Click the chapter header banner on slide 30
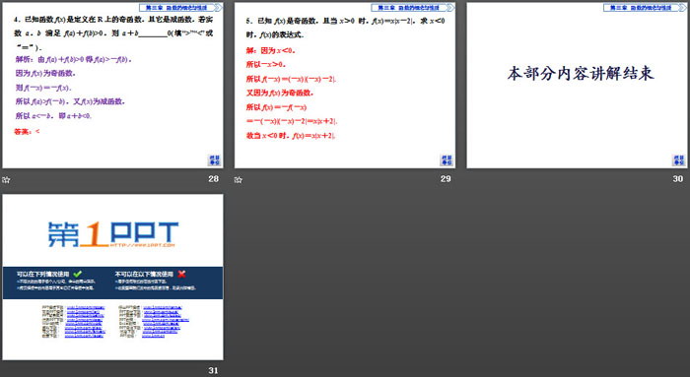The height and width of the screenshot is (377, 690). (x=646, y=8)
